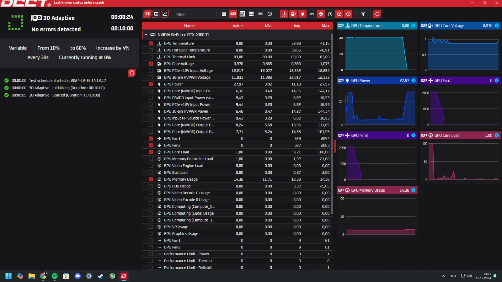This screenshot has width=502, height=282.
Task: Switch to the graph view mode icon
Action: click(165, 14)
